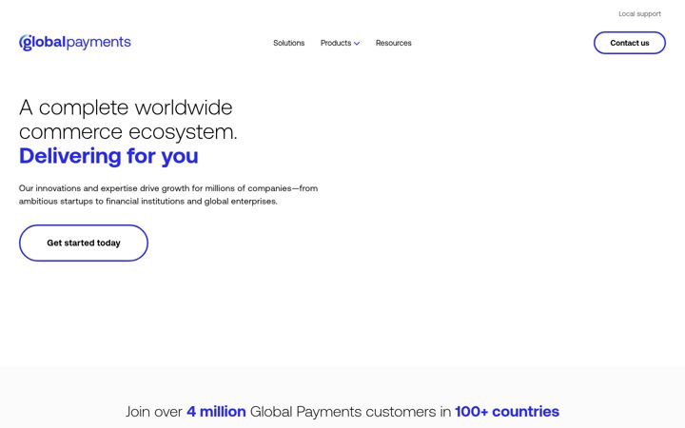The height and width of the screenshot is (428, 685).
Task: Go to the Resources page
Action: click(x=394, y=43)
